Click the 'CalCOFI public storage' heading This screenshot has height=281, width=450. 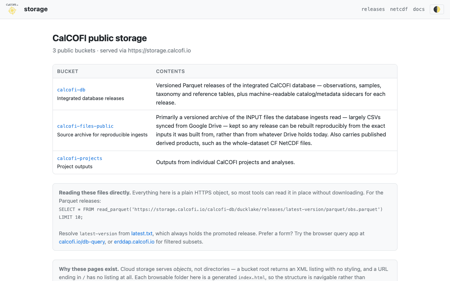click(x=100, y=38)
